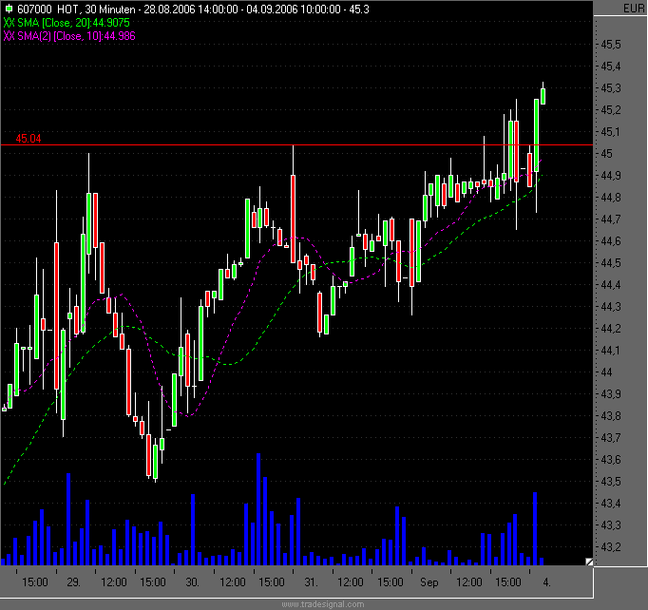
Task: Click the 43,5 price axis label
Action: pos(610,482)
